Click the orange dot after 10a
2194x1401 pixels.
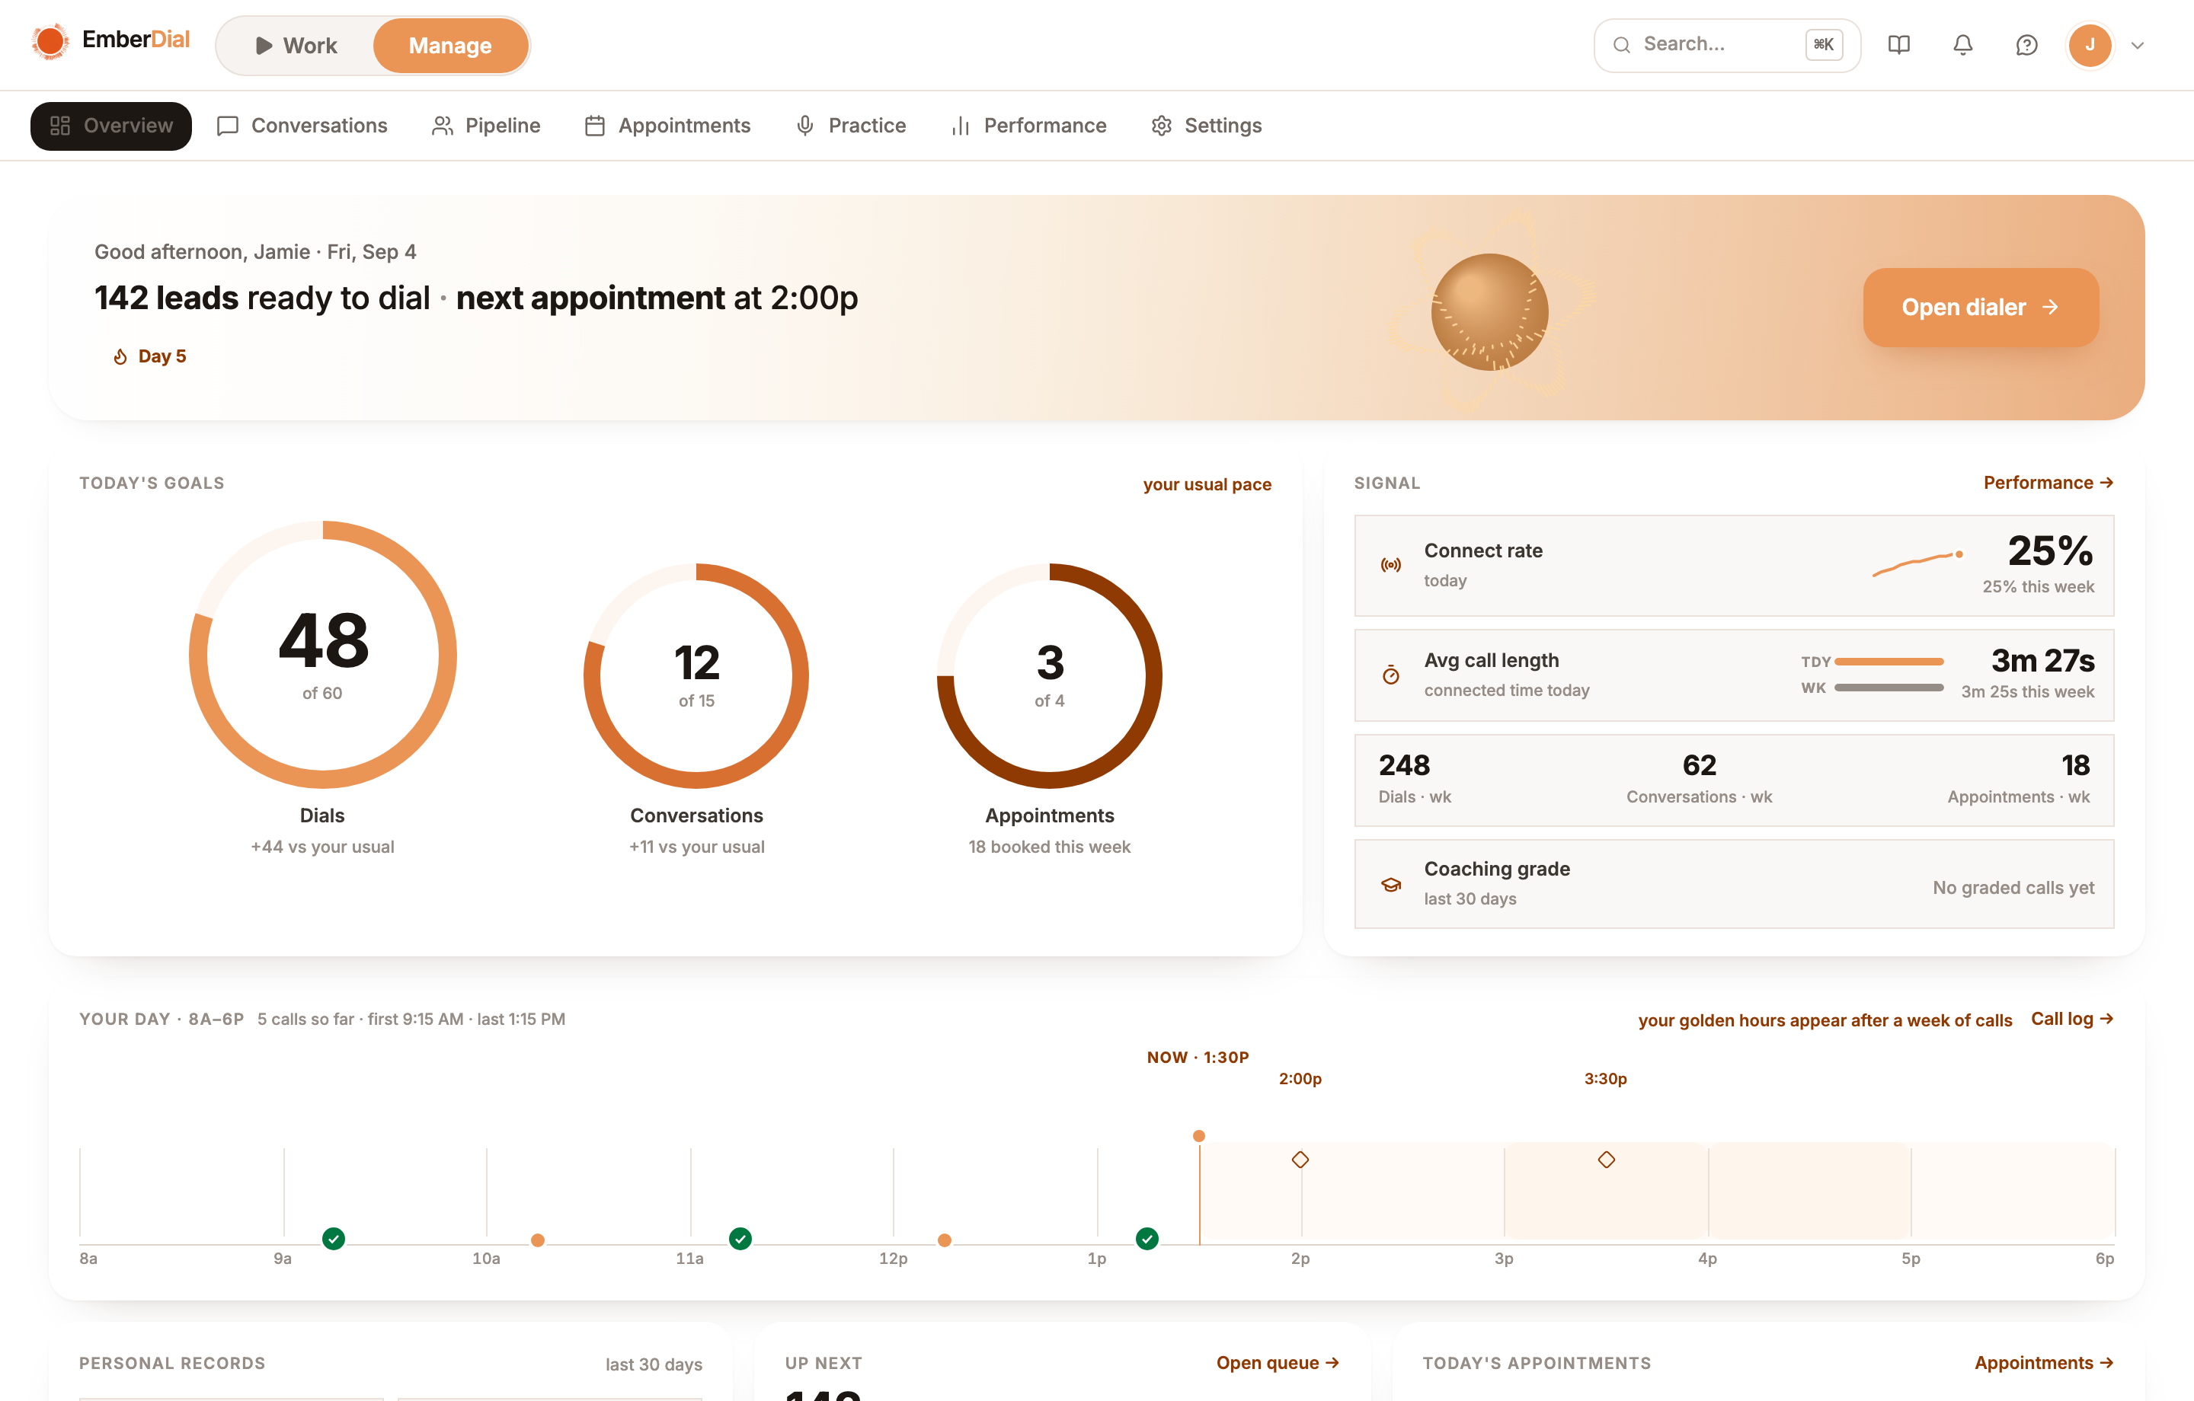[x=538, y=1240]
